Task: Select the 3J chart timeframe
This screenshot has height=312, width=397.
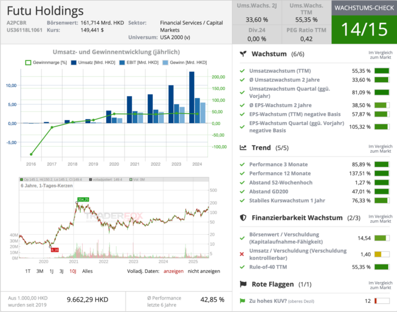Action: (x=61, y=271)
